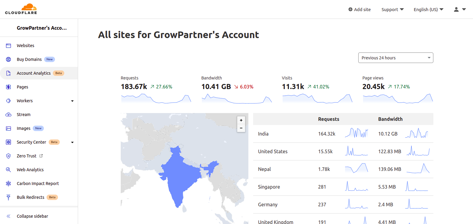Click Collapse sidebar

(32, 216)
